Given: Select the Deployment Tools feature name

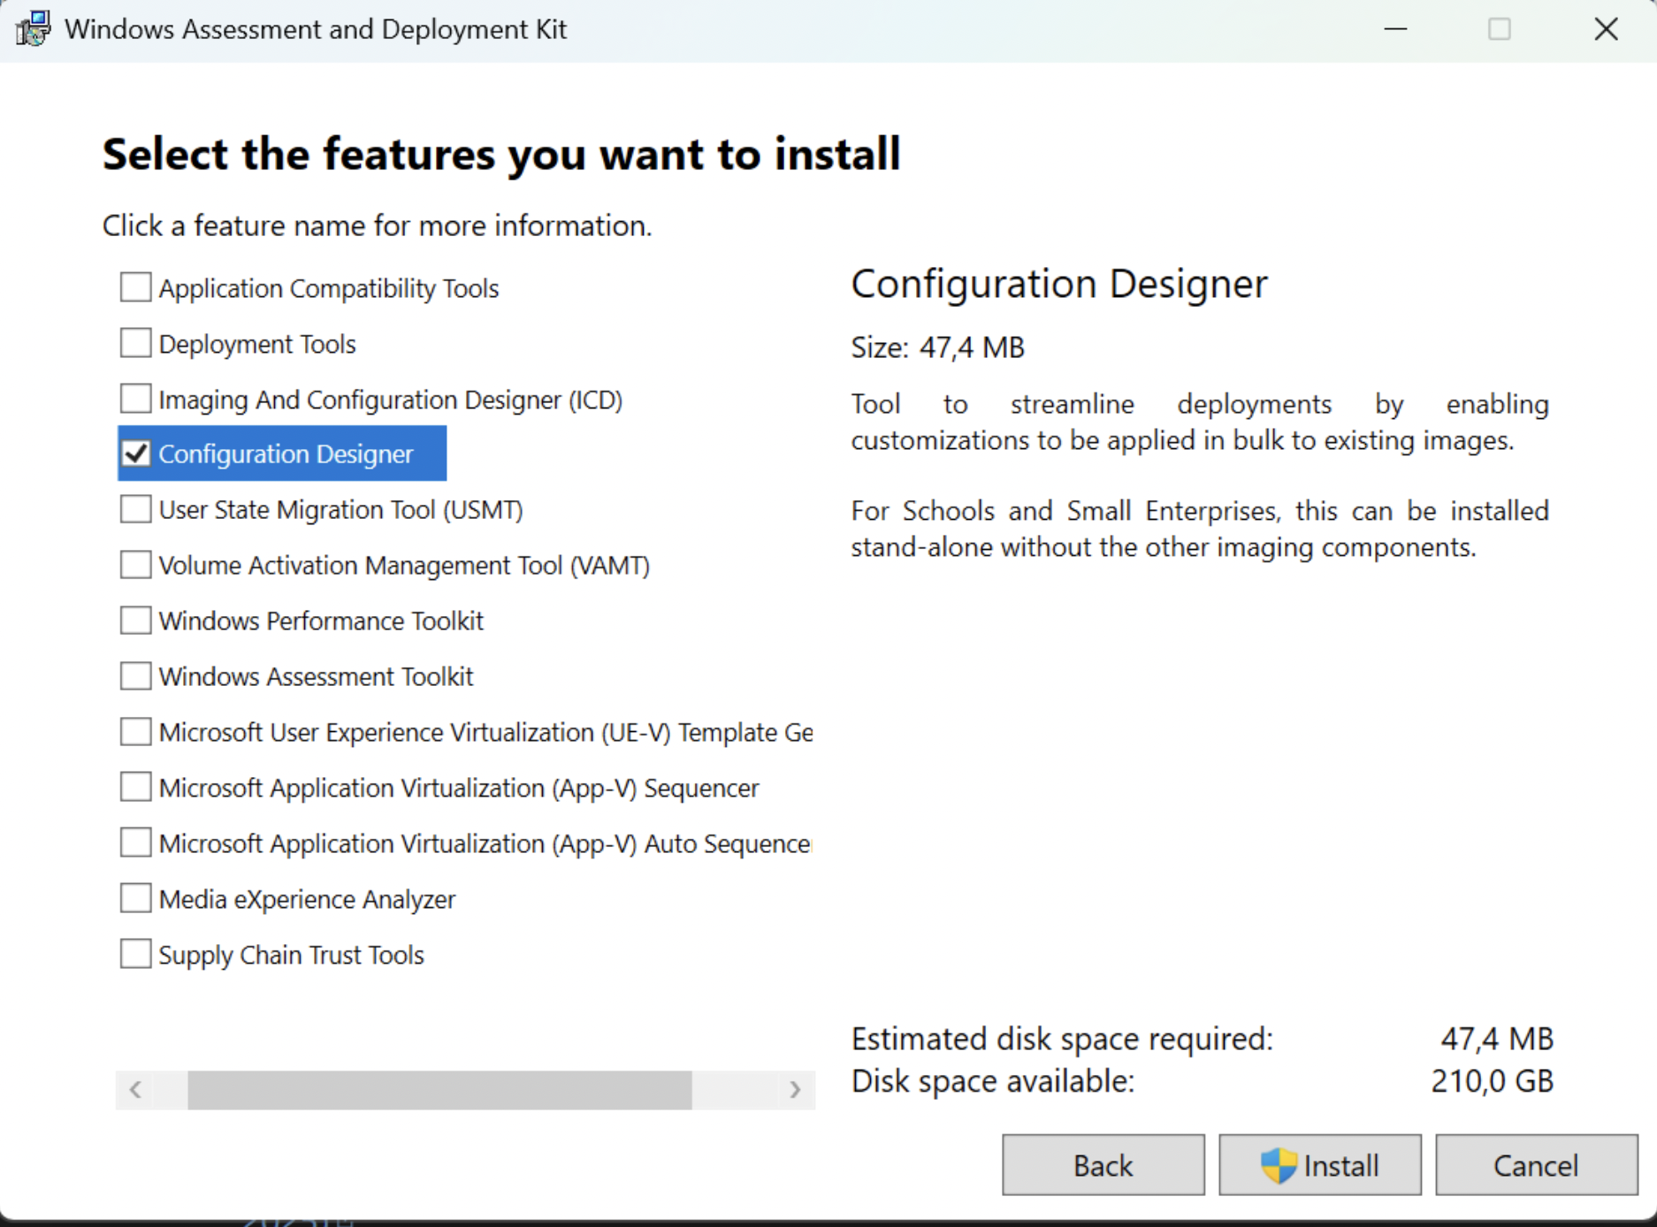Looking at the screenshot, I should 257,344.
